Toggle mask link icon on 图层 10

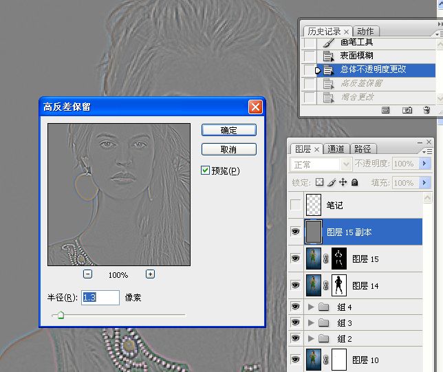(x=326, y=360)
